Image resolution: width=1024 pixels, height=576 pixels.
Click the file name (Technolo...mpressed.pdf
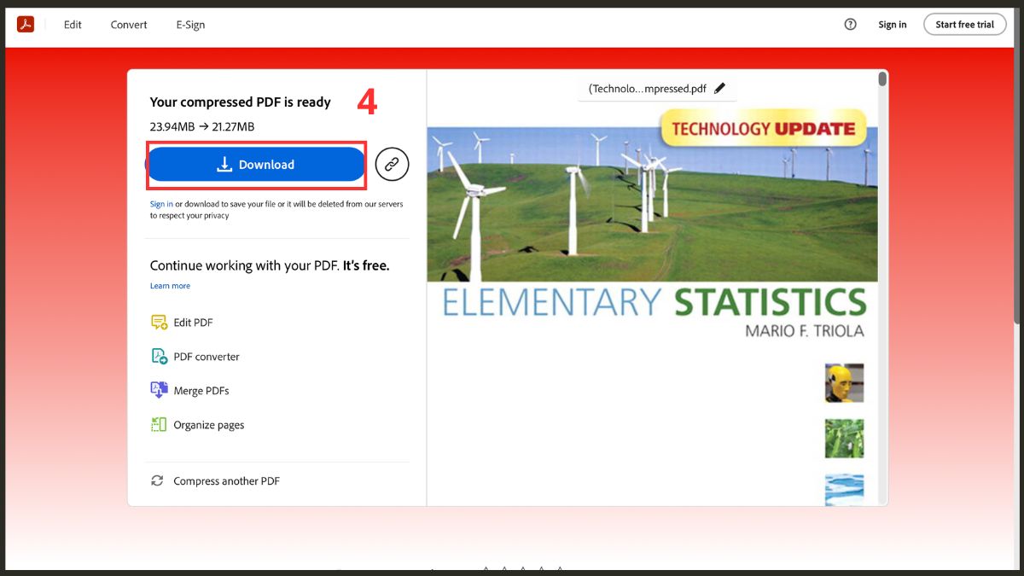[648, 89]
